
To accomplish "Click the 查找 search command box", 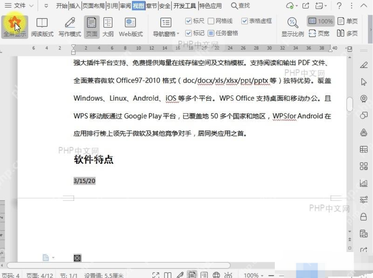I will pos(240,6).
